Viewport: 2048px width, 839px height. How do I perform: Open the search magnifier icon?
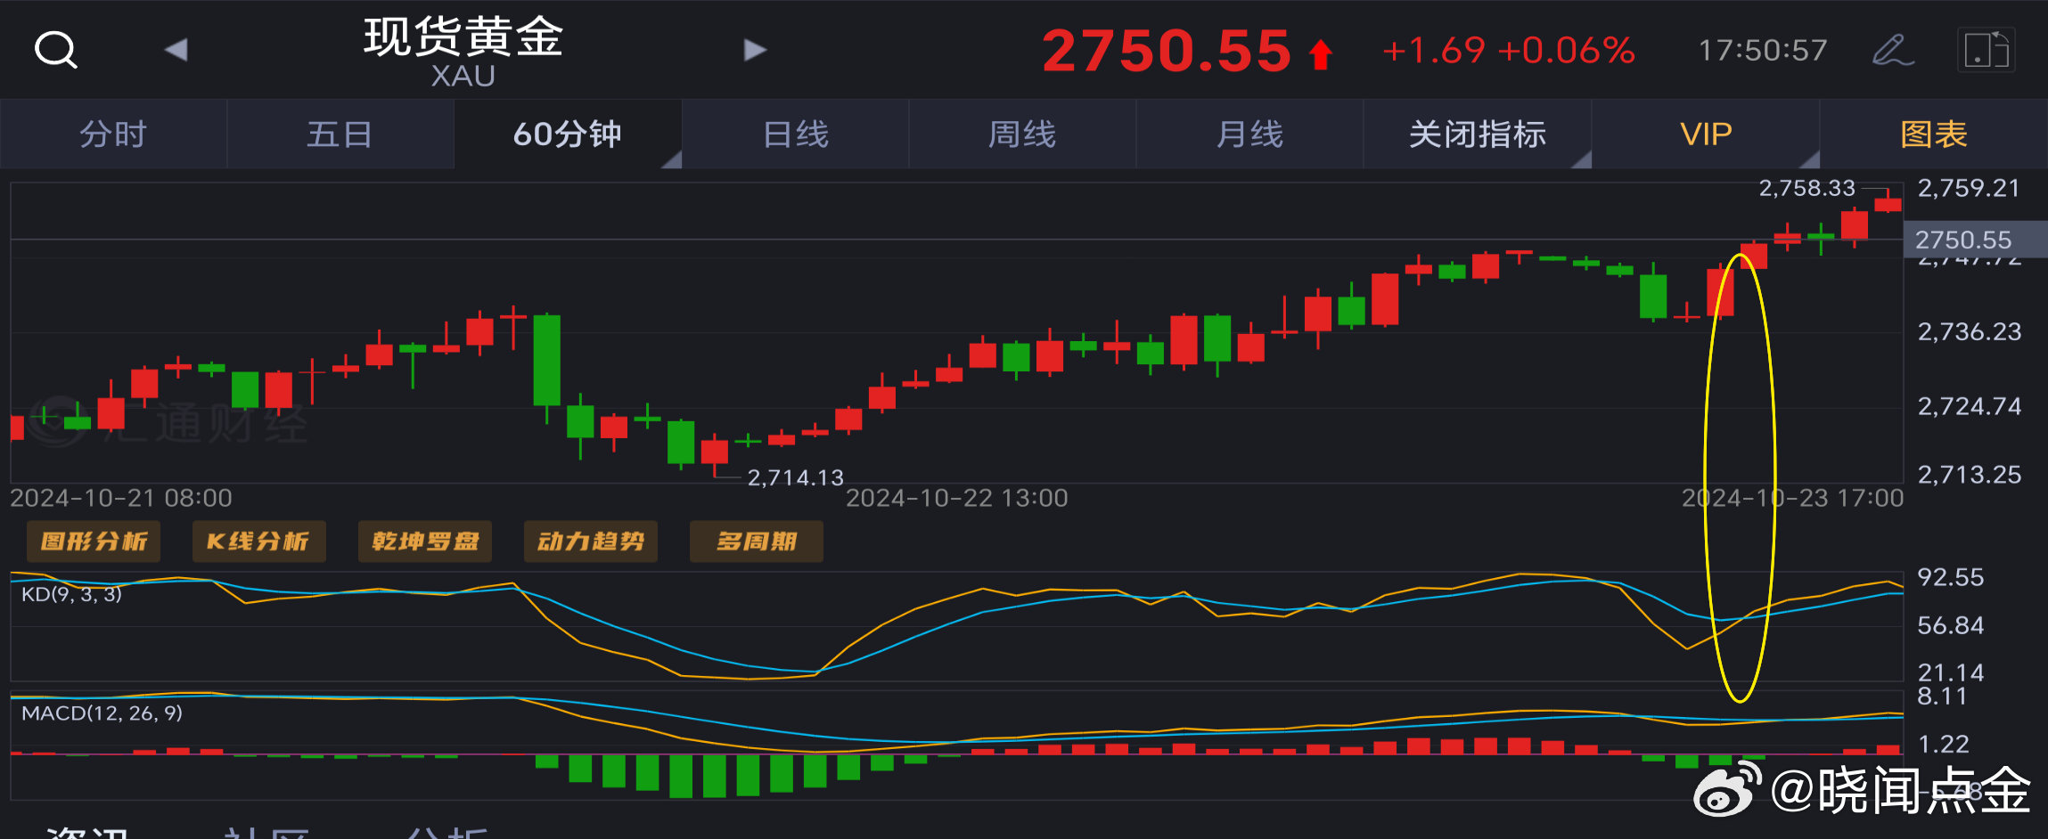[56, 50]
